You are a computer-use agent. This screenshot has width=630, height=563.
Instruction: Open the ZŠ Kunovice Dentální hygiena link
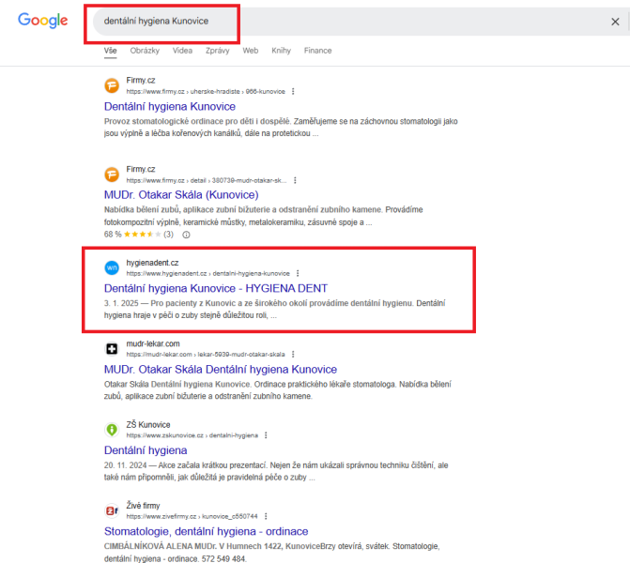(x=146, y=450)
